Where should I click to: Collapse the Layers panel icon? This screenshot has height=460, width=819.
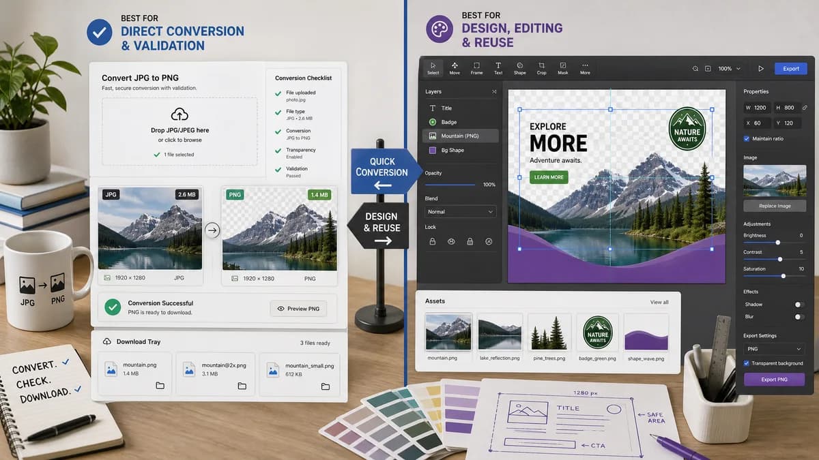coord(494,91)
